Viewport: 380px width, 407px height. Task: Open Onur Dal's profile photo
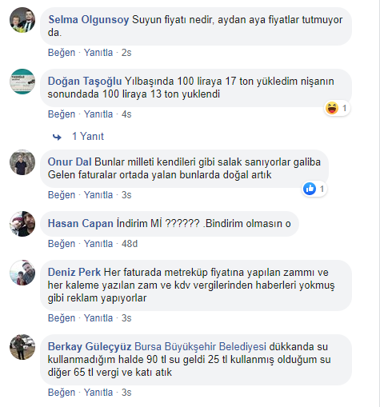pyautogui.click(x=22, y=162)
